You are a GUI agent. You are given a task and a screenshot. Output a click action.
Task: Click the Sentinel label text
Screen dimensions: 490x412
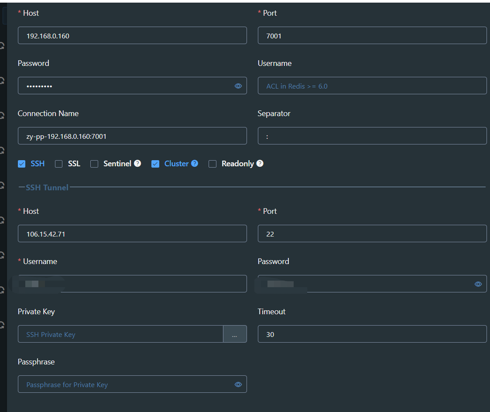[x=117, y=164]
